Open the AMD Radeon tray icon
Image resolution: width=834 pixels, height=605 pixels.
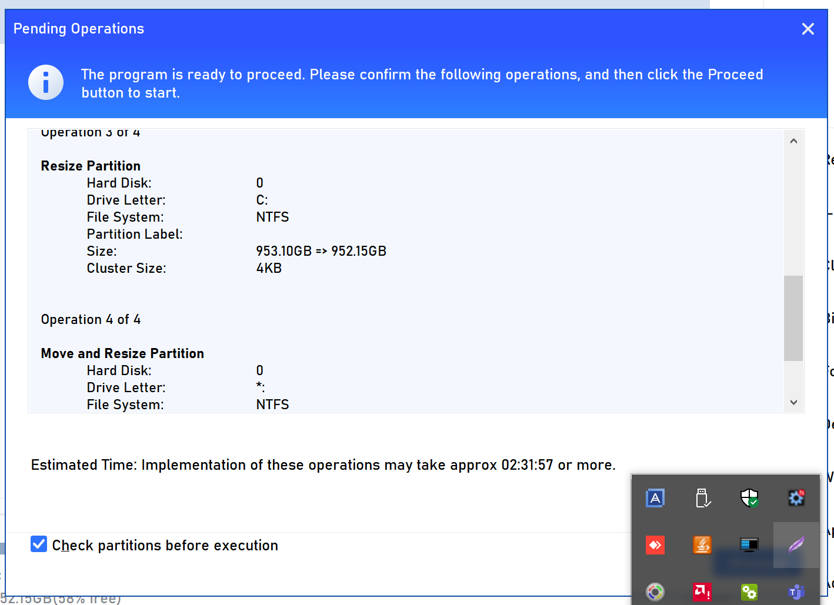coord(702,591)
